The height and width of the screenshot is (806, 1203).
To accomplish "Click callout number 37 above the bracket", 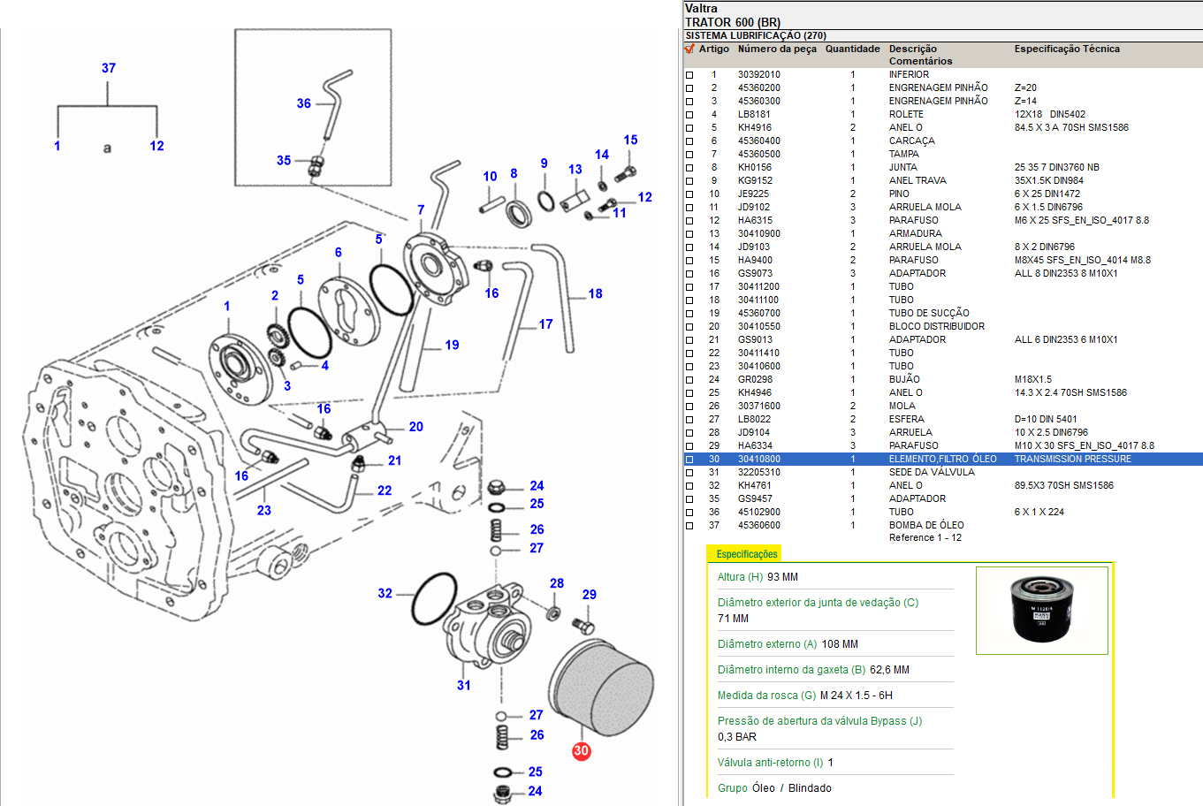I will pos(109,68).
